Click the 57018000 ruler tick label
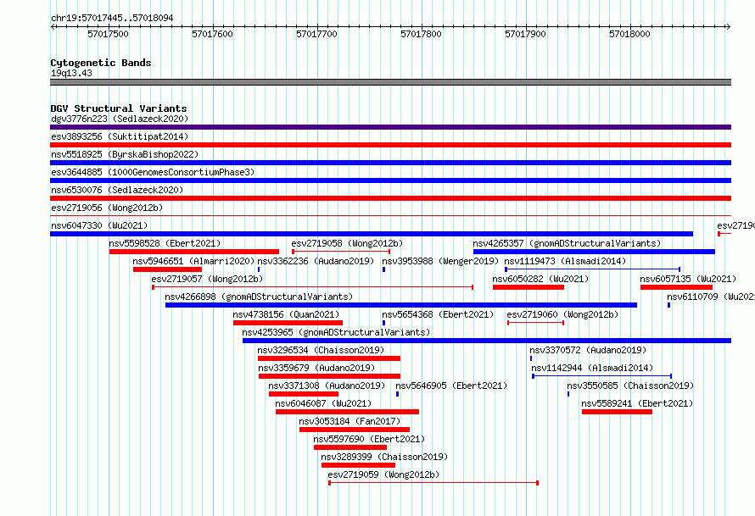The image size is (755, 516). (x=629, y=34)
